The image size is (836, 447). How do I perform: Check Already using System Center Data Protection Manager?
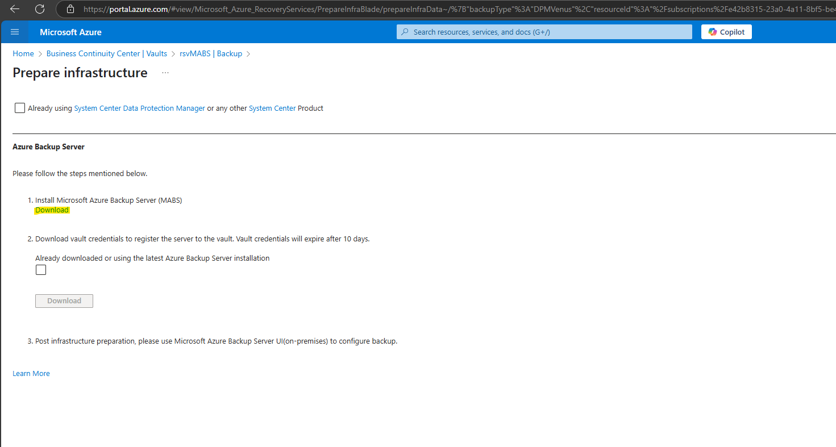click(x=20, y=108)
